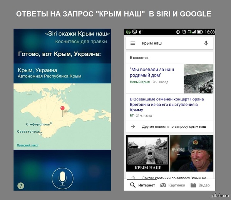Click the 16:08 clock in status bar
Viewport: 231px width, 200px height.
pyautogui.click(x=210, y=32)
